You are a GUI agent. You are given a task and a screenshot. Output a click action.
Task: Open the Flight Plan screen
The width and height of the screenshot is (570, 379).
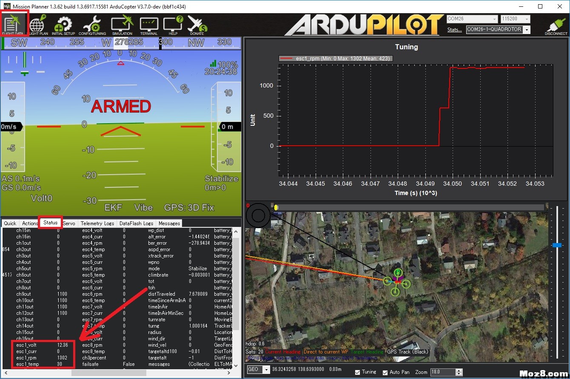38,25
